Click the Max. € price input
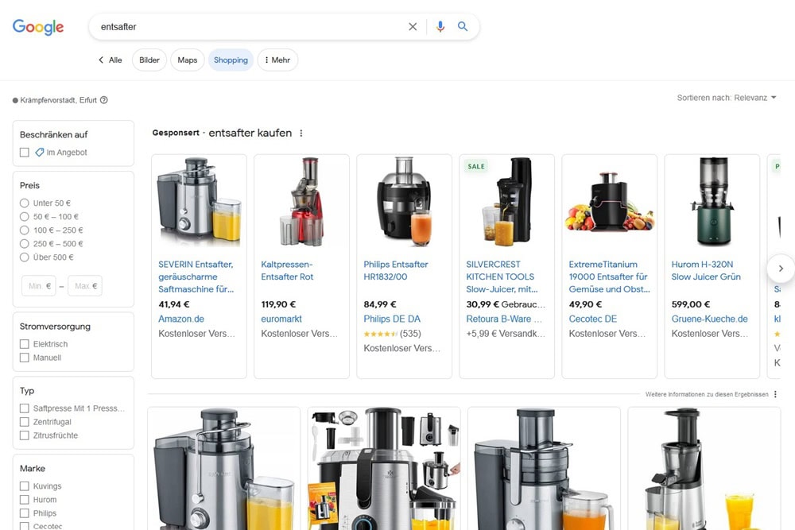 85,286
